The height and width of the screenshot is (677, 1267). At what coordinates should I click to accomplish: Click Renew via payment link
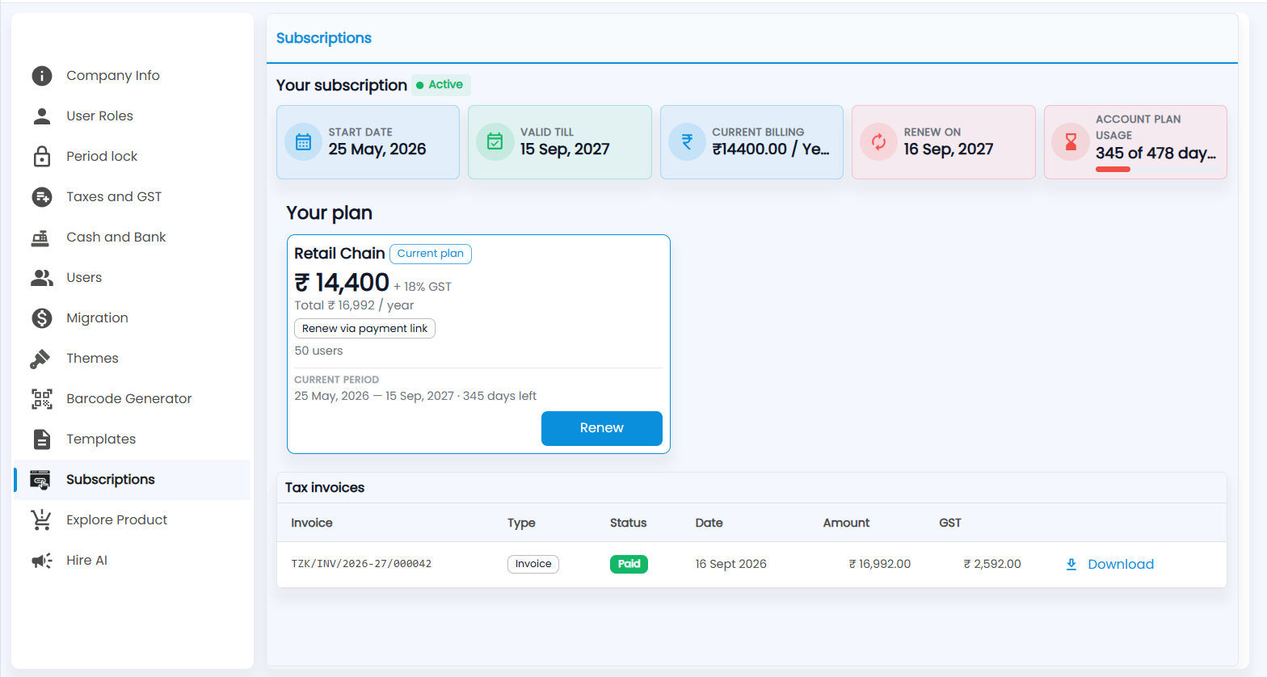pyautogui.click(x=364, y=329)
